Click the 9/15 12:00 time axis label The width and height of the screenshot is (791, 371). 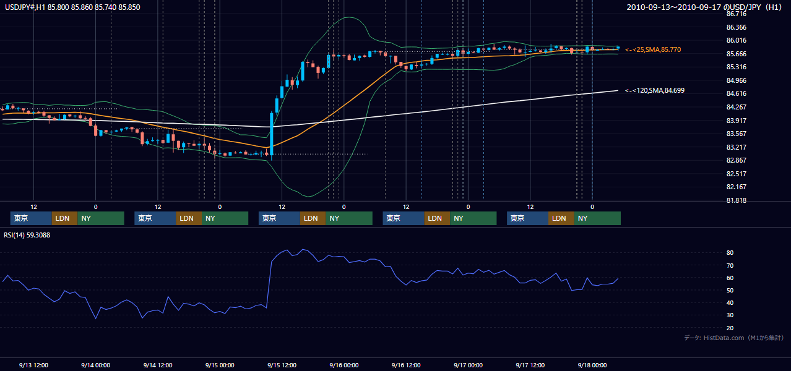[x=282, y=365]
